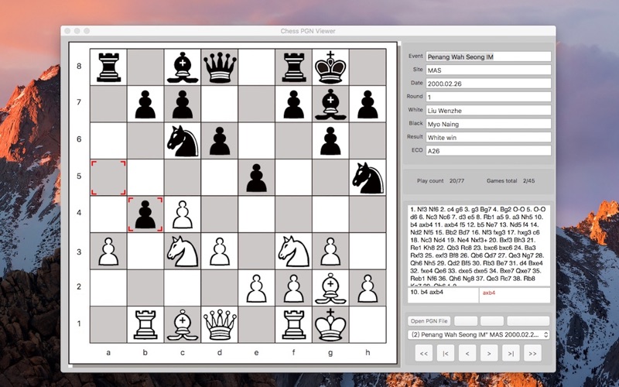Select the white king on g1
Image resolution: width=619 pixels, height=387 pixels.
(330, 325)
